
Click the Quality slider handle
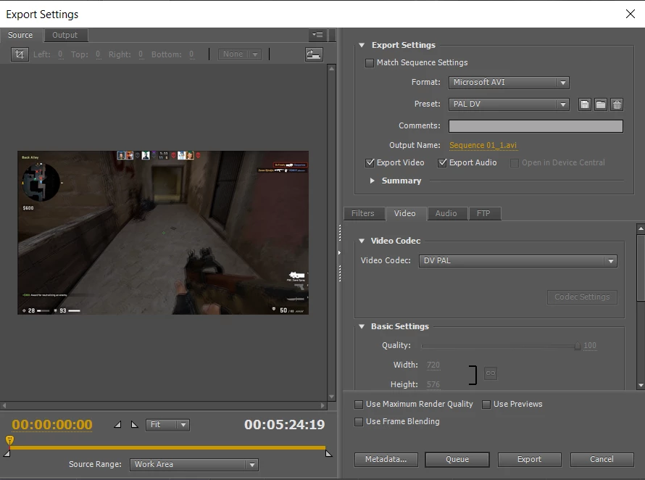[x=578, y=346]
